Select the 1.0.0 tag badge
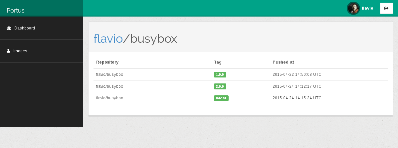 (x=220, y=74)
